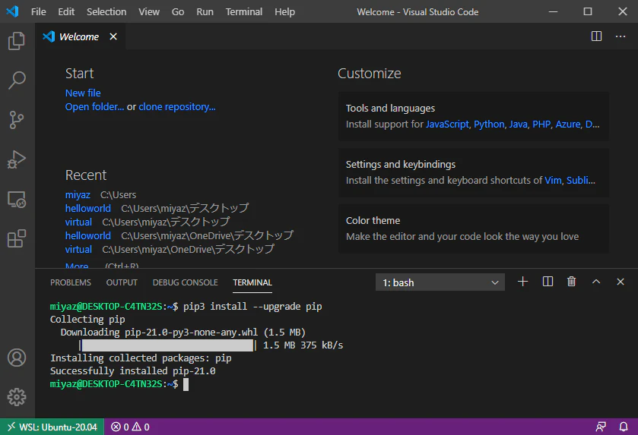
Task: Close the Welcome tab
Action: [113, 36]
